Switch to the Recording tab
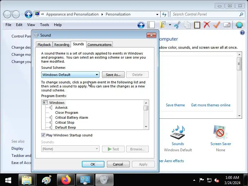This screenshot has height=186, width=248. [x=62, y=45]
